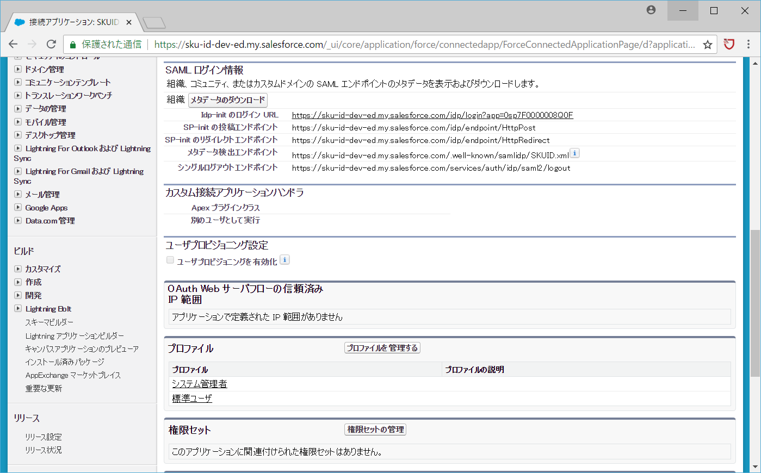Viewport: 761px width, 473px height.
Task: Click the samlidp/SKUID.xml URL text
Action: 430,155
